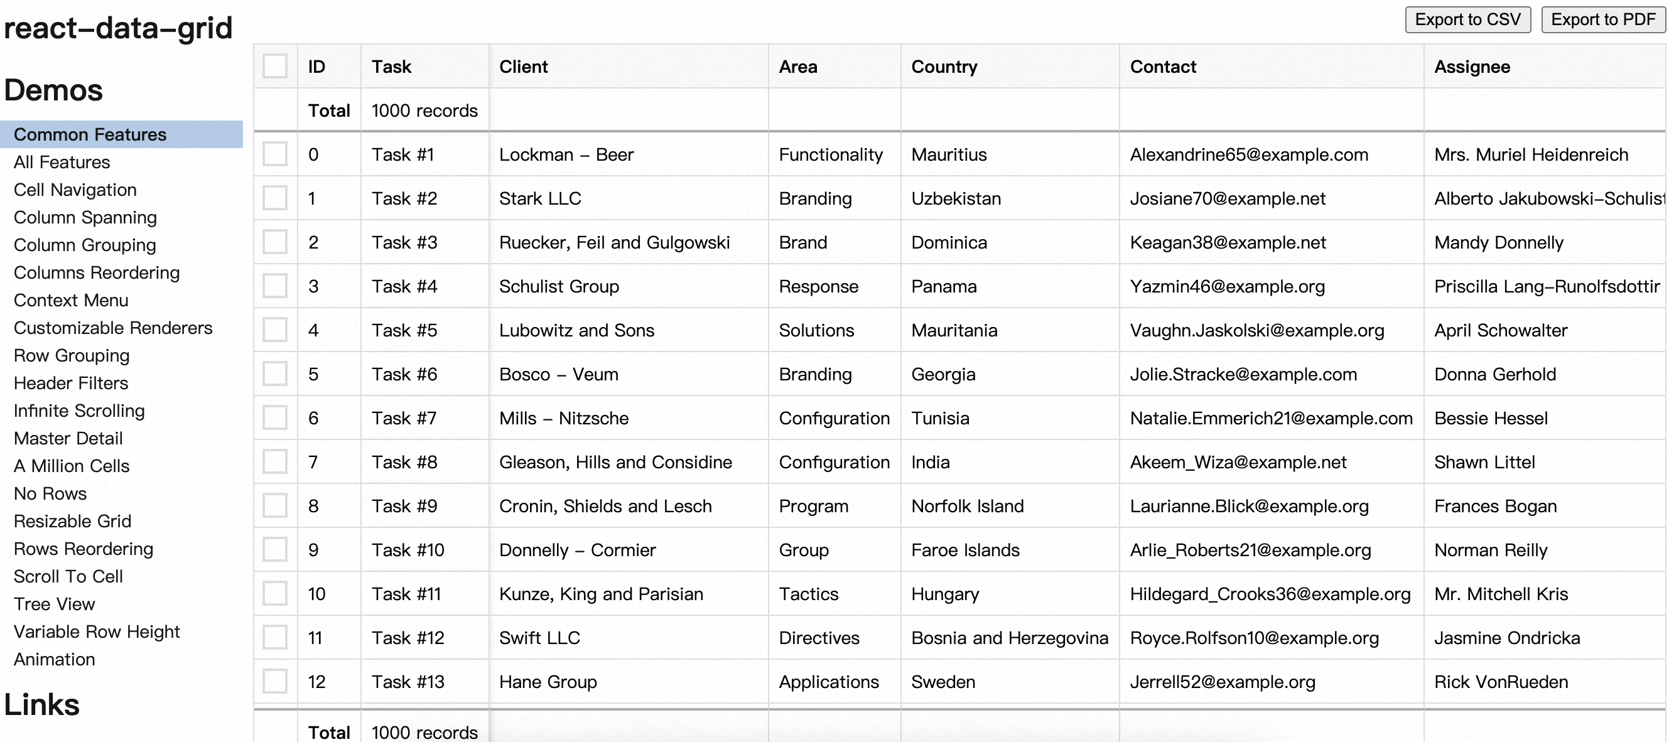Image resolution: width=1669 pixels, height=742 pixels.
Task: Click the Assignee column header
Action: point(1472,66)
